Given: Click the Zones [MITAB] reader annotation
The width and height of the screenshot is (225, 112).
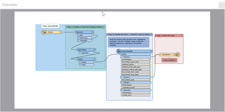Looking at the screenshot, I should tap(50, 26).
